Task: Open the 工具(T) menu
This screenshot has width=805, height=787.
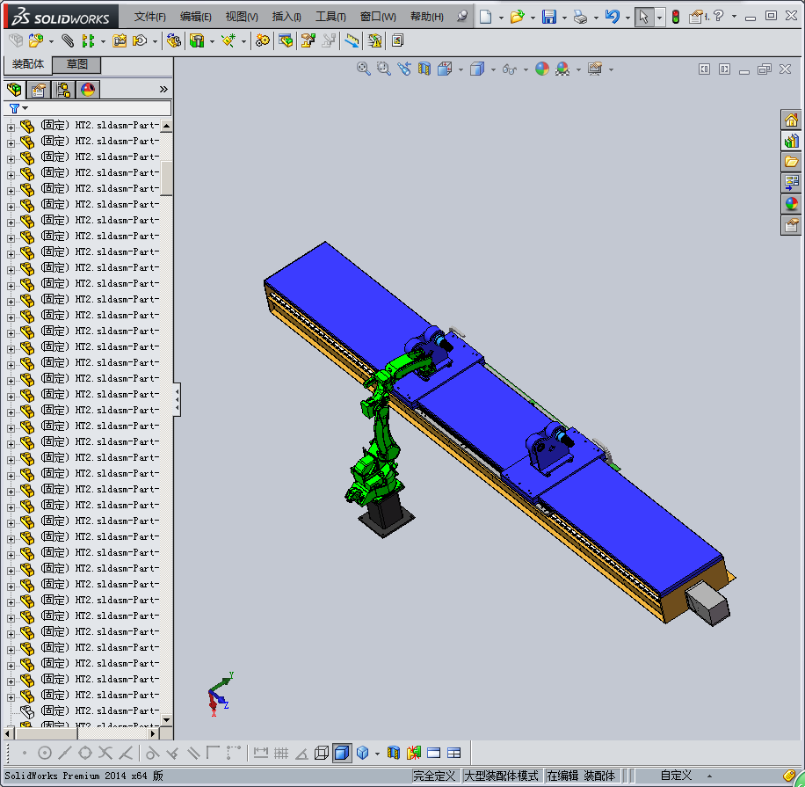Action: tap(330, 17)
